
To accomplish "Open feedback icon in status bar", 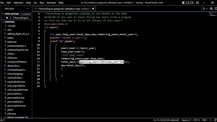I will tap(215, 120).
